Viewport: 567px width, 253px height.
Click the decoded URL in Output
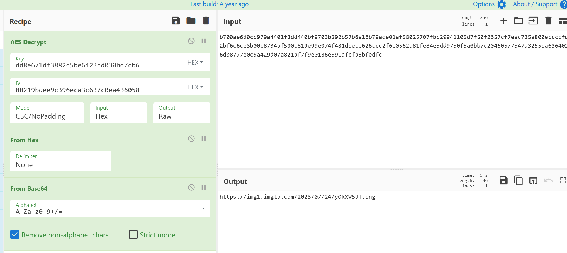pyautogui.click(x=297, y=197)
